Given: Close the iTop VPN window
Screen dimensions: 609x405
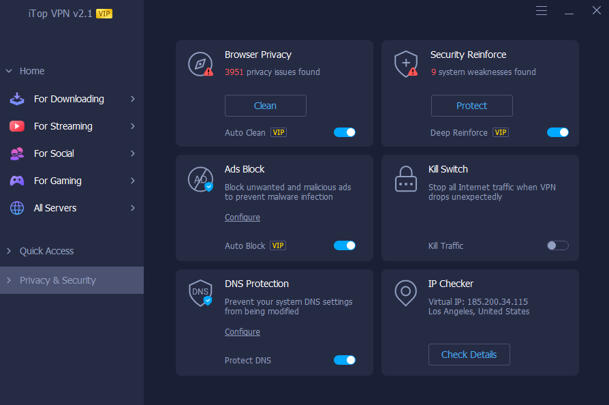Looking at the screenshot, I should pyautogui.click(x=597, y=10).
